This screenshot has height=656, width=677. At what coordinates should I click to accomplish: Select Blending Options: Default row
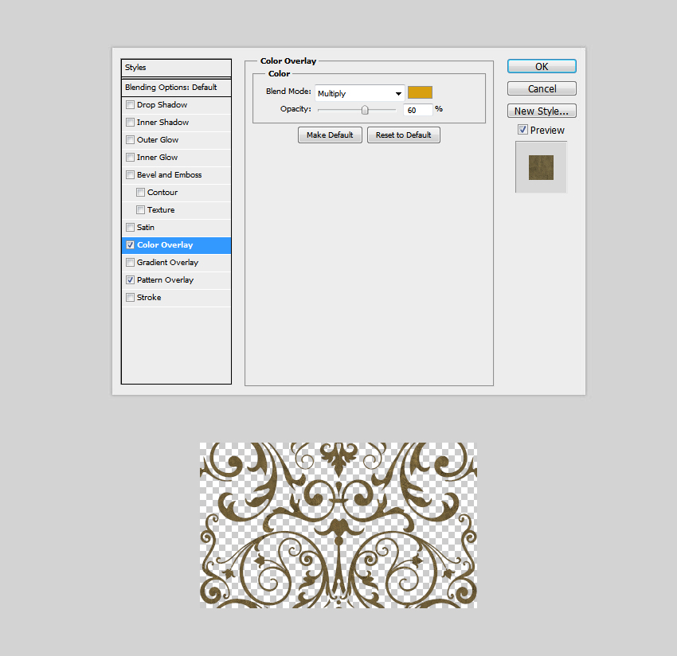coord(176,88)
